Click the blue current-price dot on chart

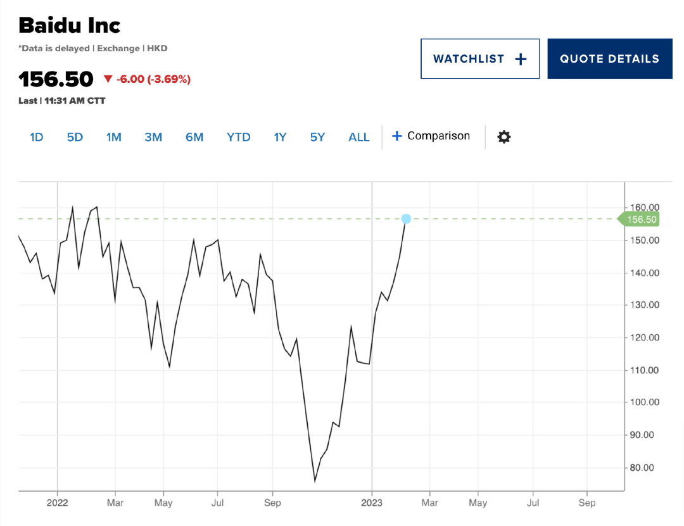pos(406,218)
